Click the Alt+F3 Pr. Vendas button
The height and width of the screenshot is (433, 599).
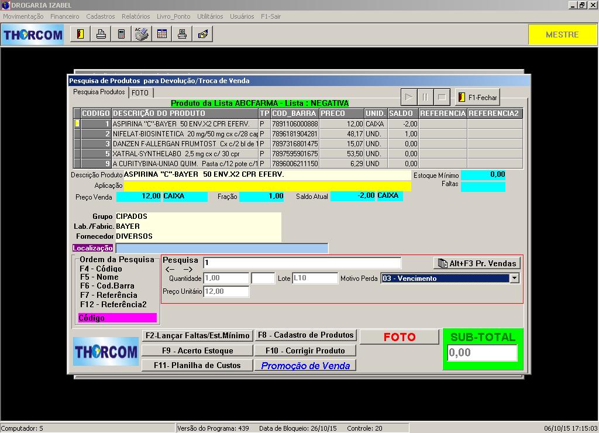(477, 263)
